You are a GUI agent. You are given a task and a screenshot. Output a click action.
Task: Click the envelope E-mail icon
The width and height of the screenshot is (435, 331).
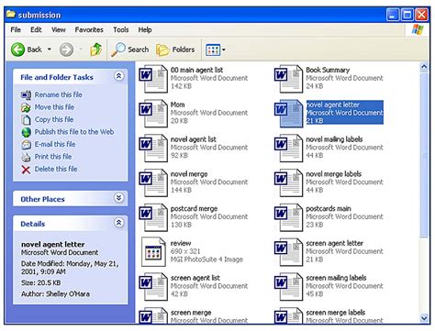point(27,145)
